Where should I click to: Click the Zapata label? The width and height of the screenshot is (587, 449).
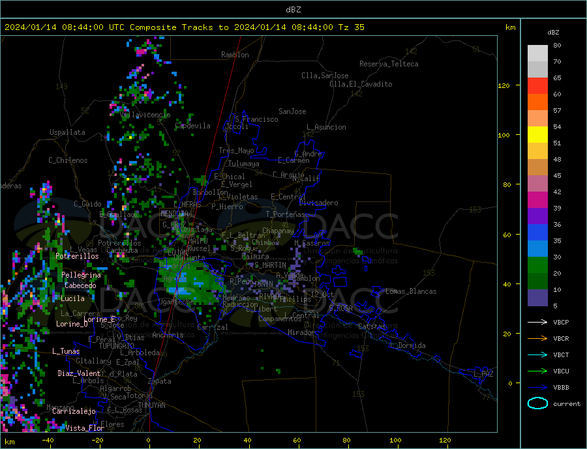tap(160, 381)
